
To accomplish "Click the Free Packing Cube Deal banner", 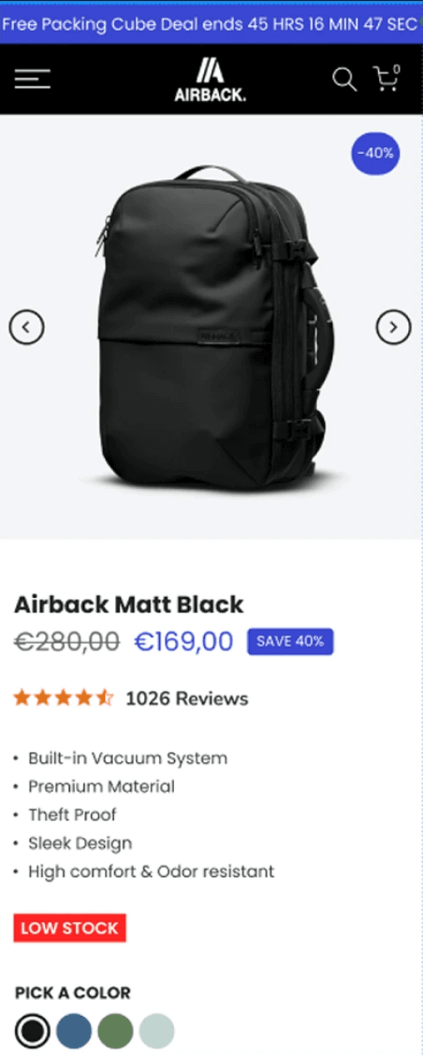I will click(211, 23).
